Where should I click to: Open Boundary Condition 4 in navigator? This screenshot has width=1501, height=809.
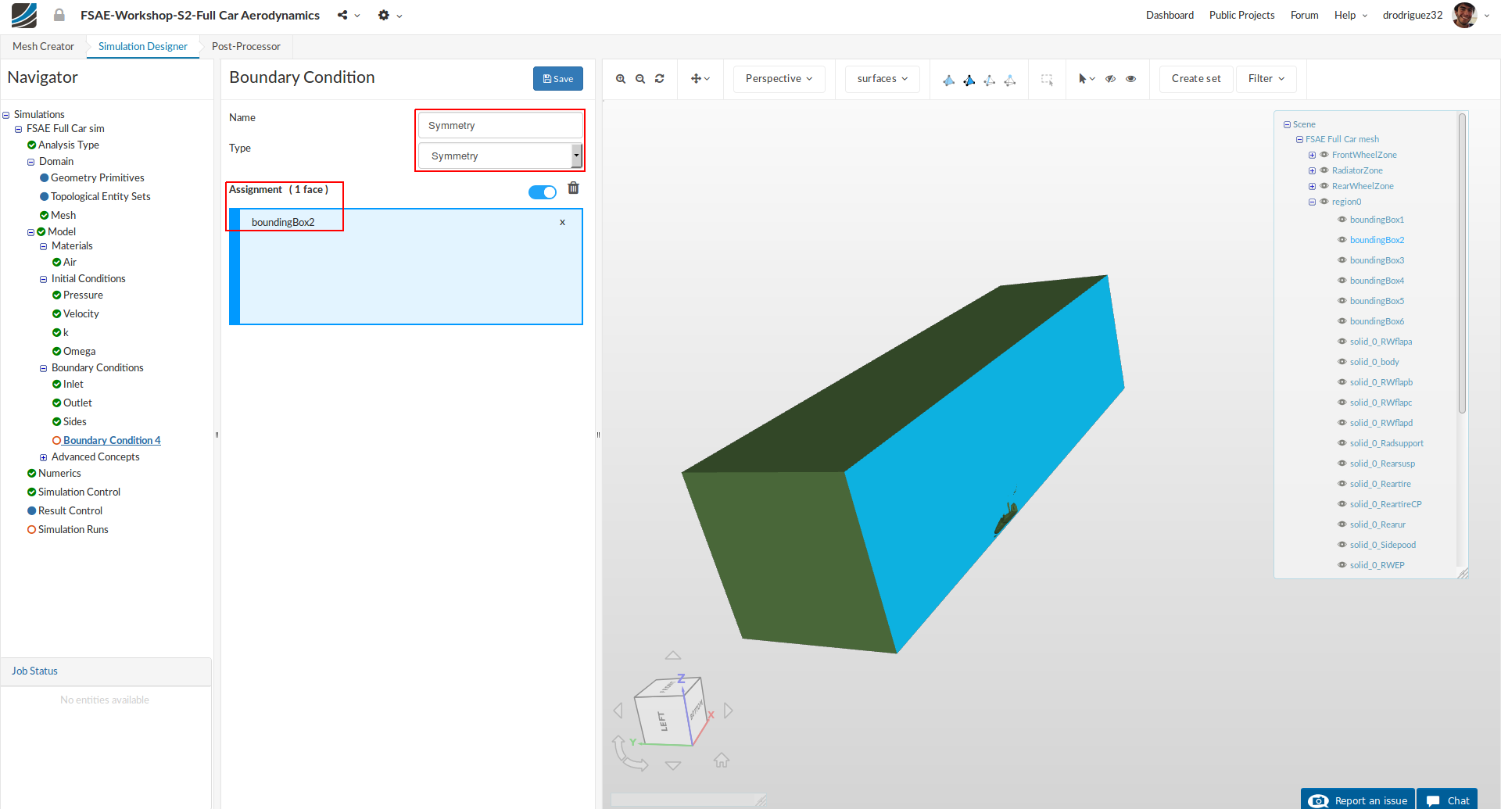pos(112,440)
